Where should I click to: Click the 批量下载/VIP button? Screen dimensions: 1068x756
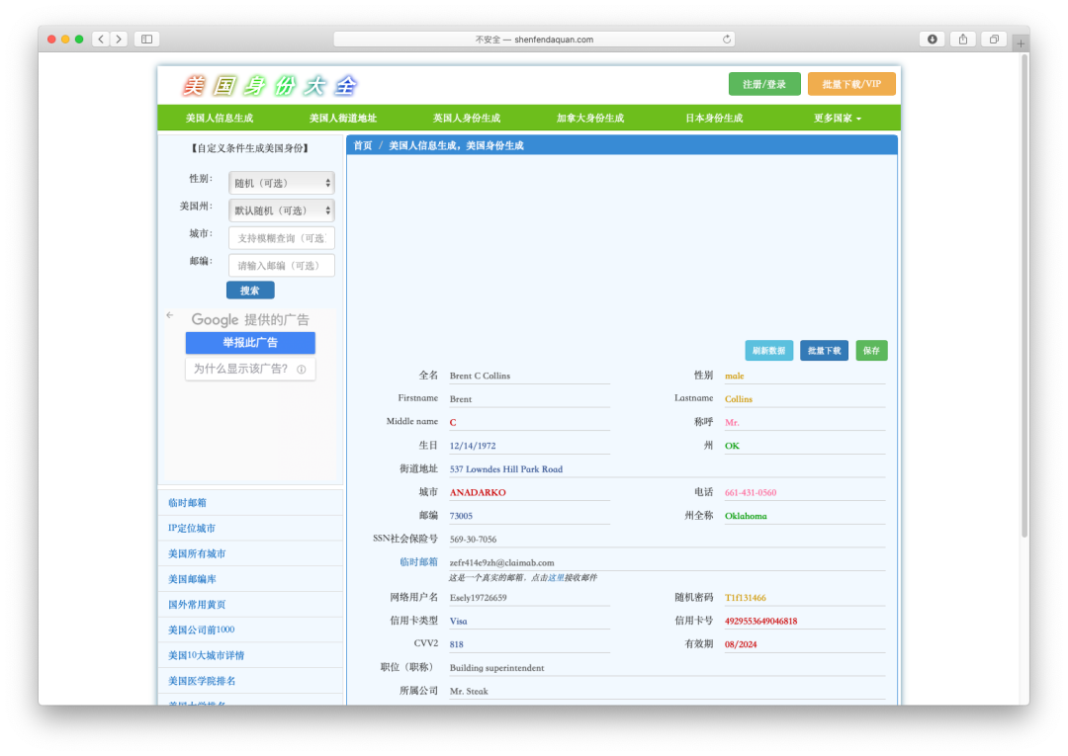click(x=851, y=84)
